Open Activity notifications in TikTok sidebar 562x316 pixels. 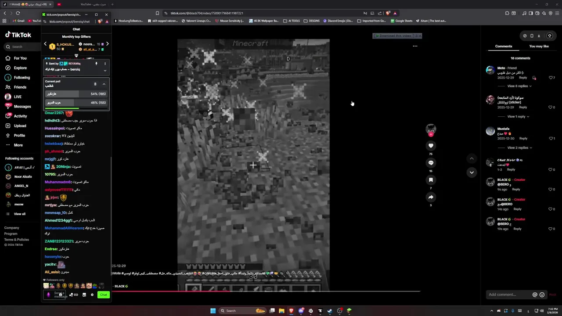16,116
